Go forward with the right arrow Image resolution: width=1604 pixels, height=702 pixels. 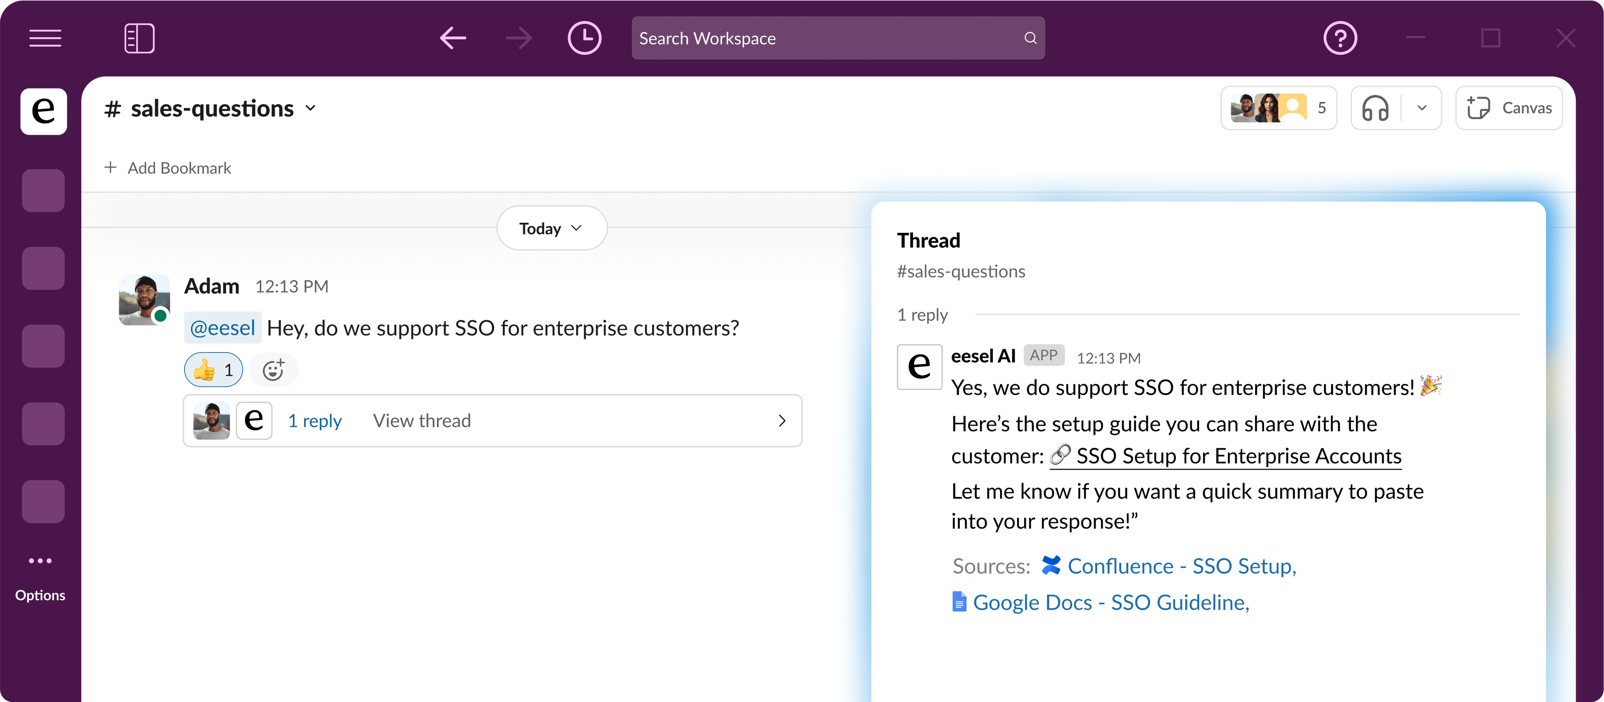(519, 38)
